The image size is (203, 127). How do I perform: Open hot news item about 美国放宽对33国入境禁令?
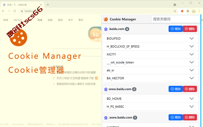(x=76, y=84)
